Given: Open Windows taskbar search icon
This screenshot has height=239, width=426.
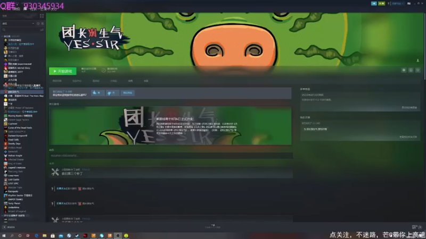Looking at the screenshot, I should [12, 235].
